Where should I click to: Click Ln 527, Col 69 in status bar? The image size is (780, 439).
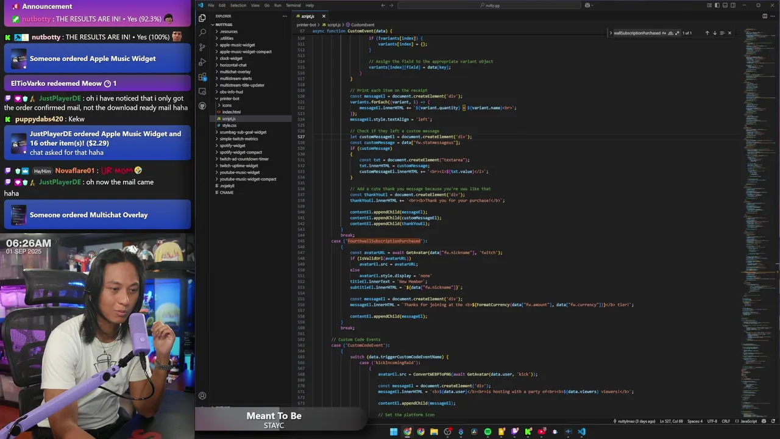pos(672,421)
